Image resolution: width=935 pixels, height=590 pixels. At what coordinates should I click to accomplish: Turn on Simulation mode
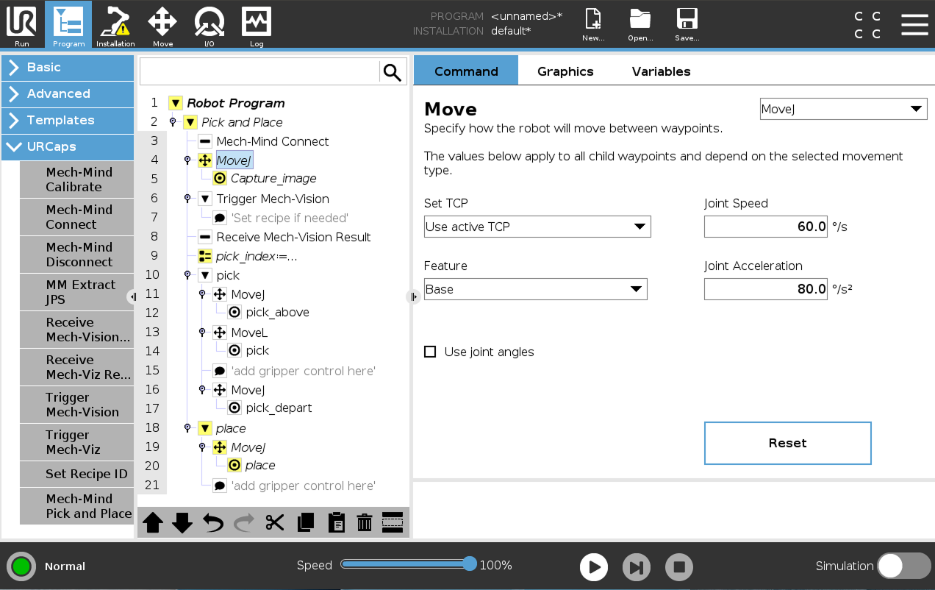904,566
